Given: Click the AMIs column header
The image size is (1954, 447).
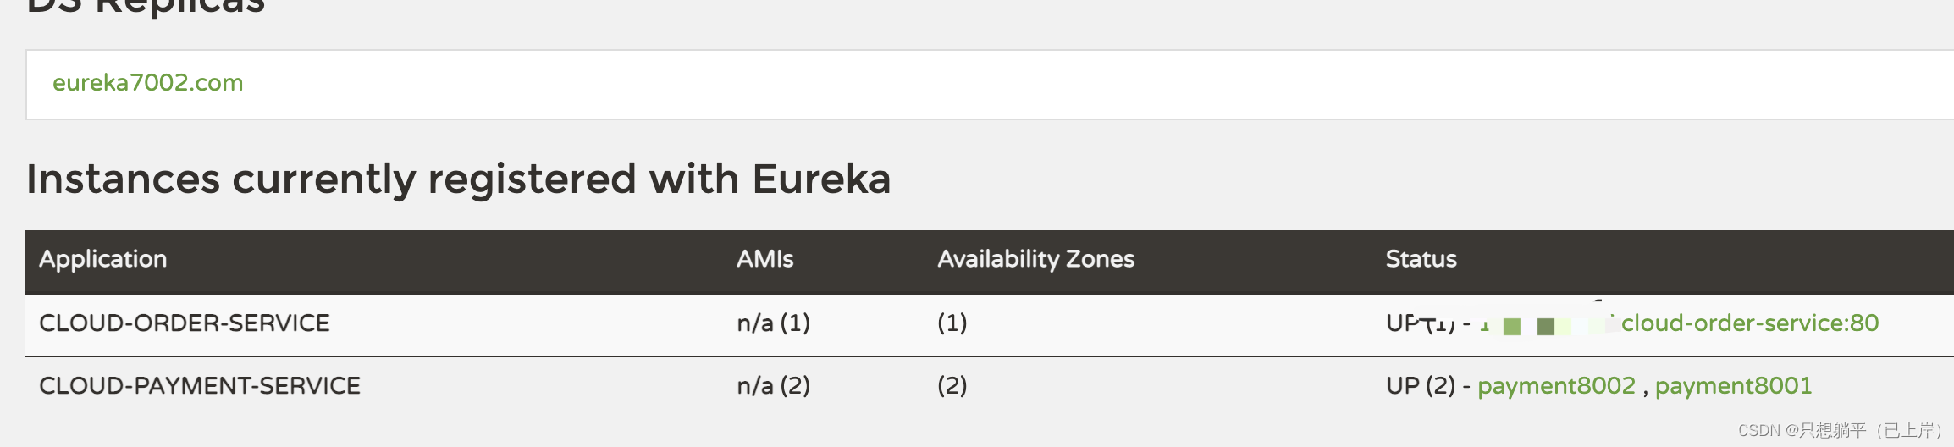Looking at the screenshot, I should coord(764,259).
